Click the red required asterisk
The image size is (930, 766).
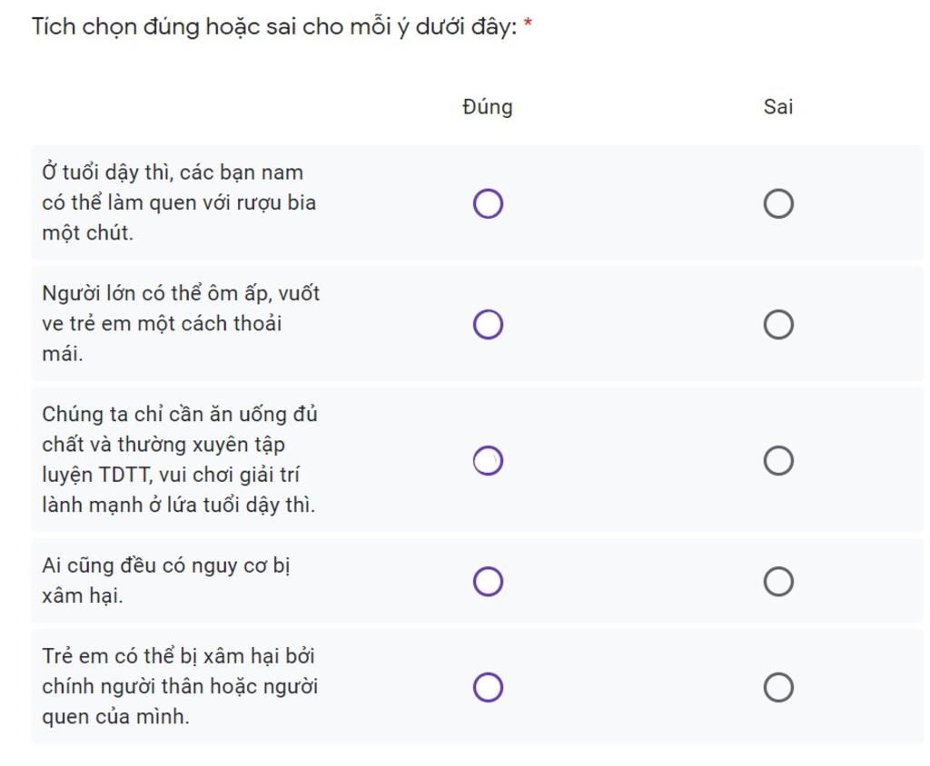click(x=528, y=24)
